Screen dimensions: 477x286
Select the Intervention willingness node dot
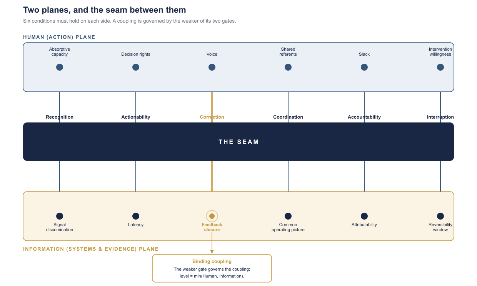click(440, 67)
